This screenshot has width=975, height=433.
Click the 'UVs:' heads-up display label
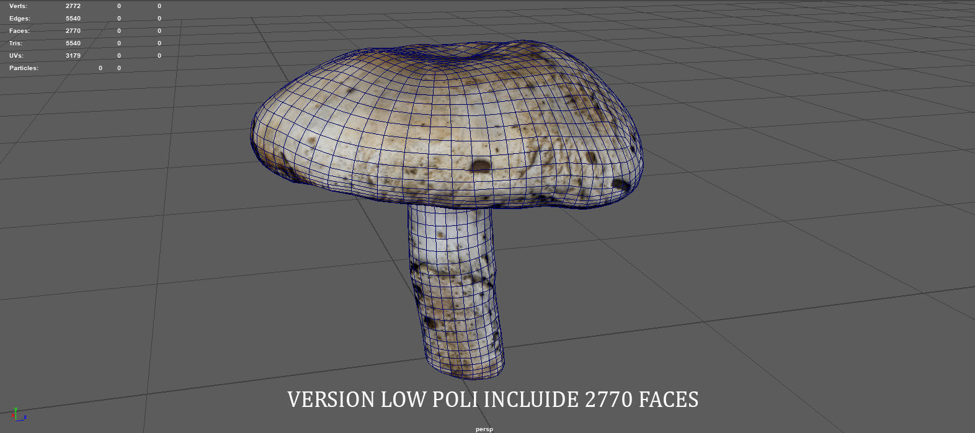pos(16,56)
